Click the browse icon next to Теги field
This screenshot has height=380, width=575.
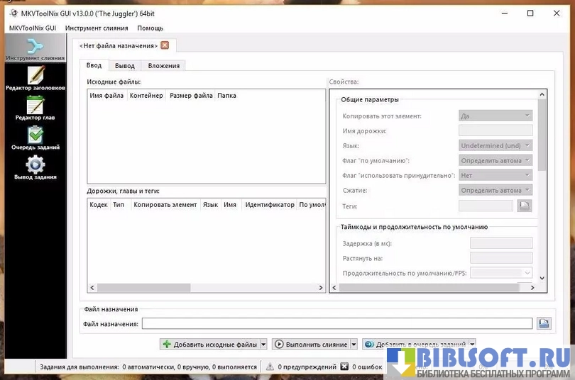coord(524,206)
